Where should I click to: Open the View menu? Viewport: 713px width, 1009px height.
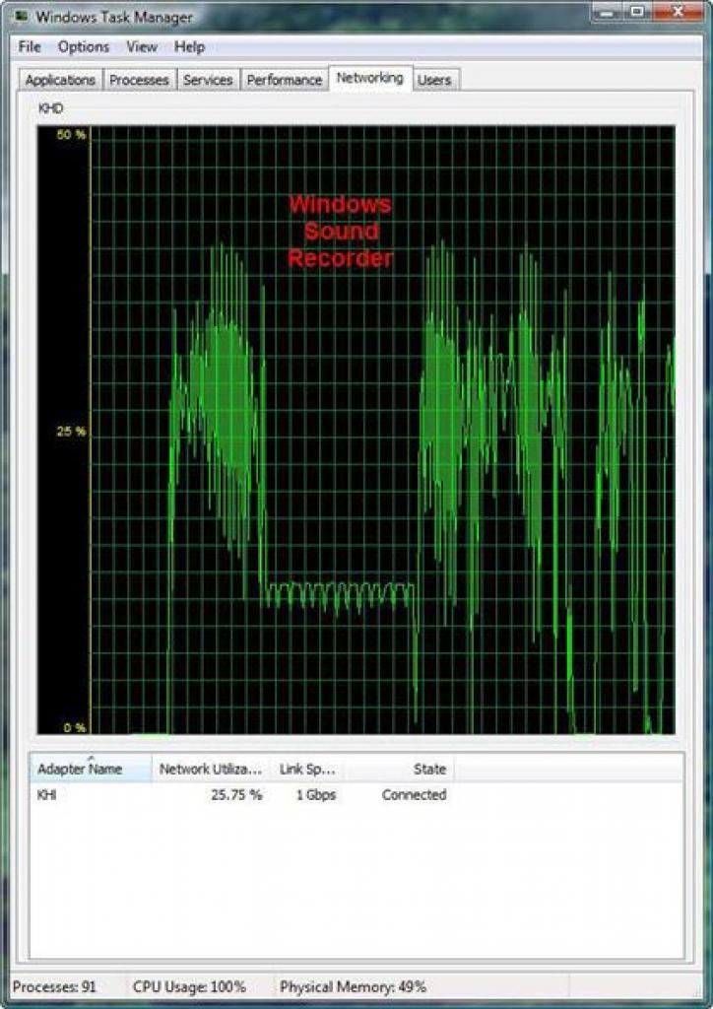click(x=142, y=47)
